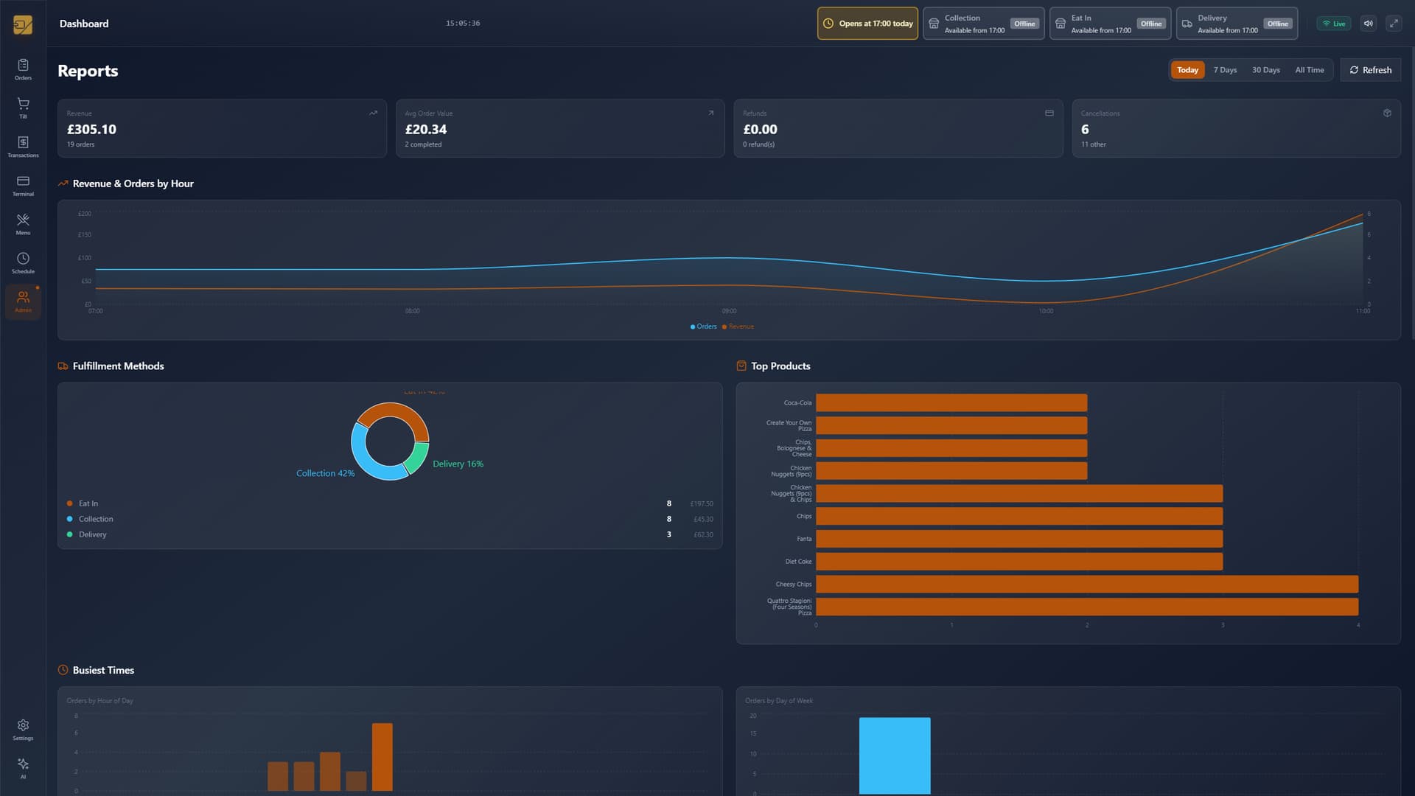Select the All Time report tab
The height and width of the screenshot is (796, 1415).
[1310, 70]
